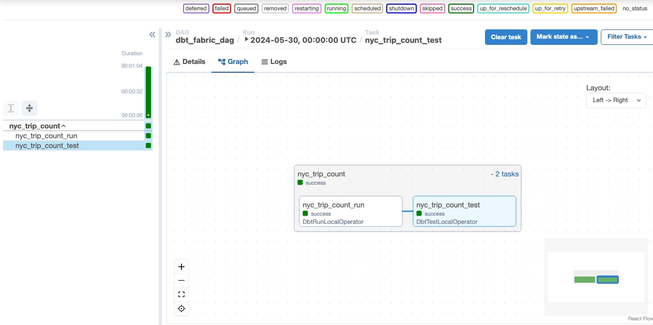Click the right-pointing double chevron icon

(168, 35)
